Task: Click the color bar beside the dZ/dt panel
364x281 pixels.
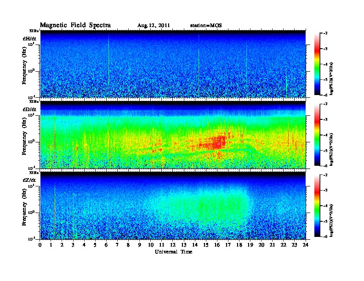Action: pyautogui.click(x=317, y=206)
